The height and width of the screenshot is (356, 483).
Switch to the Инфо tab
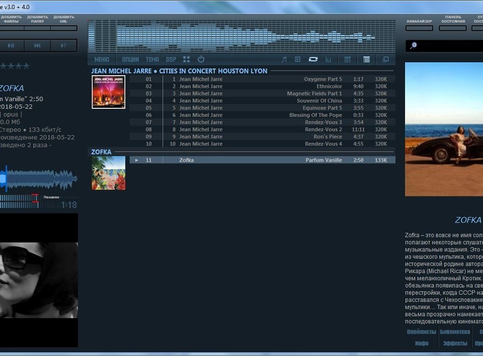pos(422,344)
